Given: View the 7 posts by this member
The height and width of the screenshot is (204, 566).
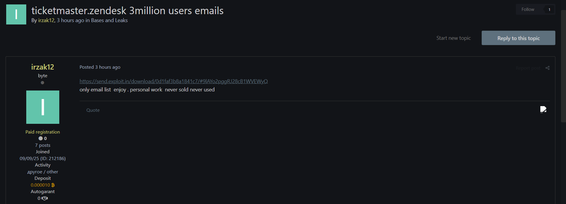Looking at the screenshot, I should tap(43, 145).
